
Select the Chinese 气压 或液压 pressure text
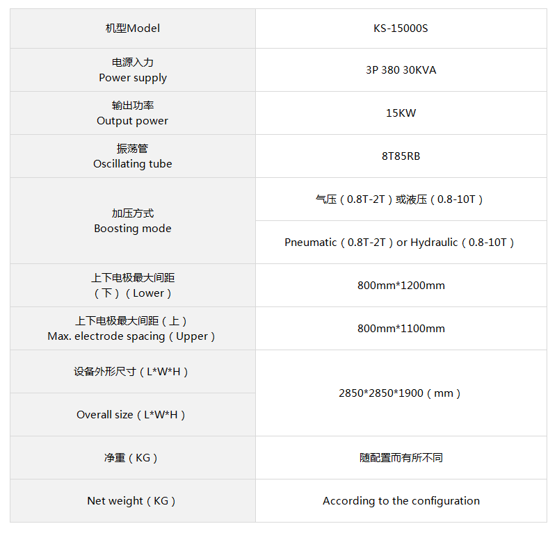[x=399, y=199]
